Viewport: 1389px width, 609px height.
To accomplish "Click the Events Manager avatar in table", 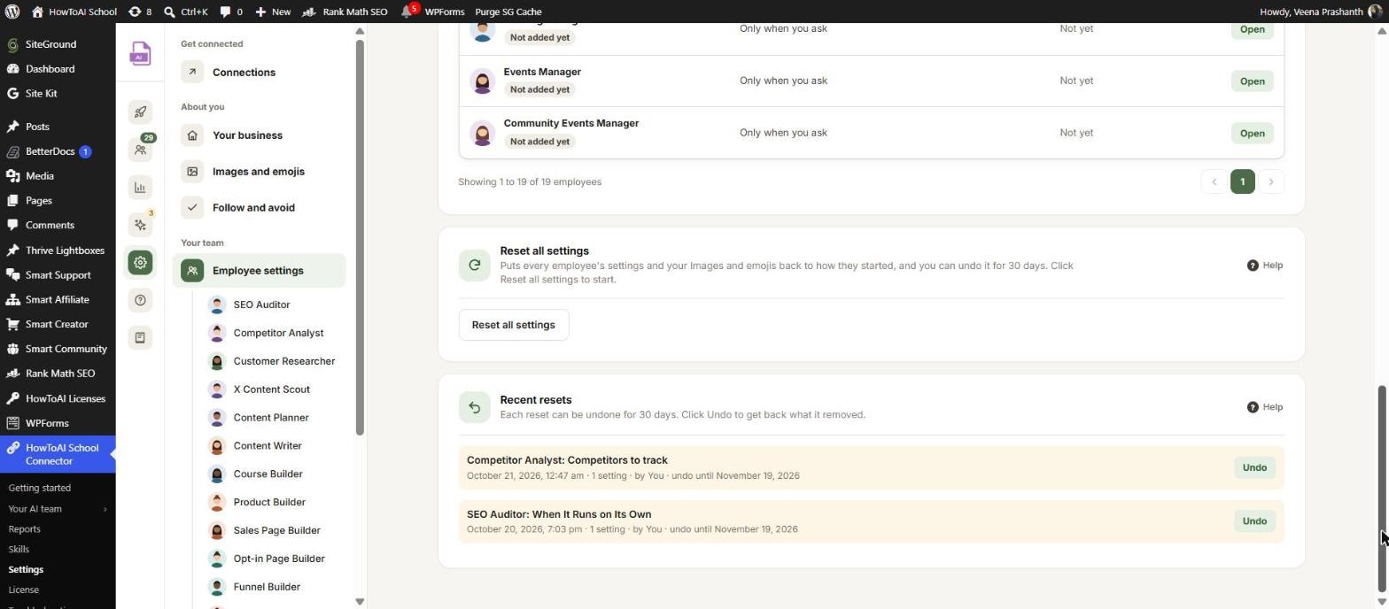I will (482, 81).
